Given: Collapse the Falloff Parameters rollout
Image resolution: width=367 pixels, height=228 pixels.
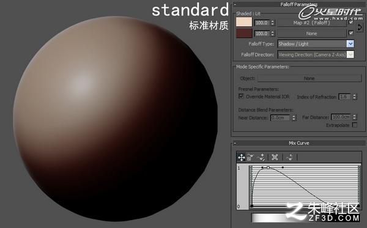Looking at the screenshot, I should 235,4.
